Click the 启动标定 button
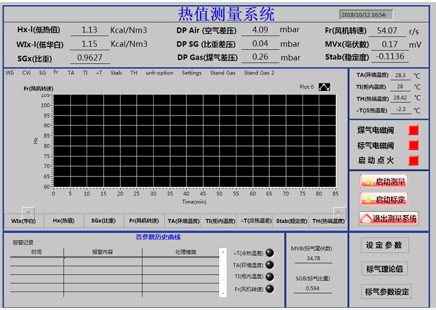 [384, 199]
